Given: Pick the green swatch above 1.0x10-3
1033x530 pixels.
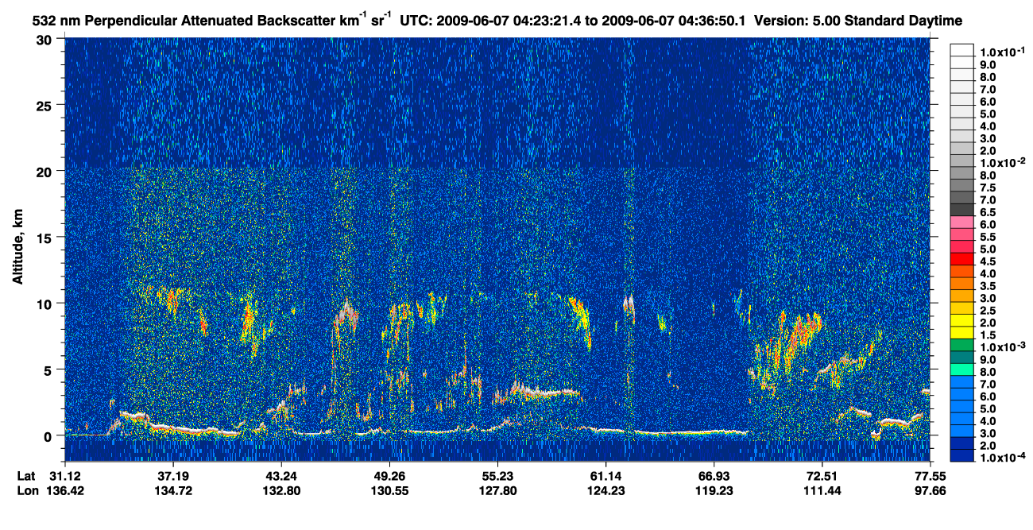Looking at the screenshot, I should coord(961,344).
